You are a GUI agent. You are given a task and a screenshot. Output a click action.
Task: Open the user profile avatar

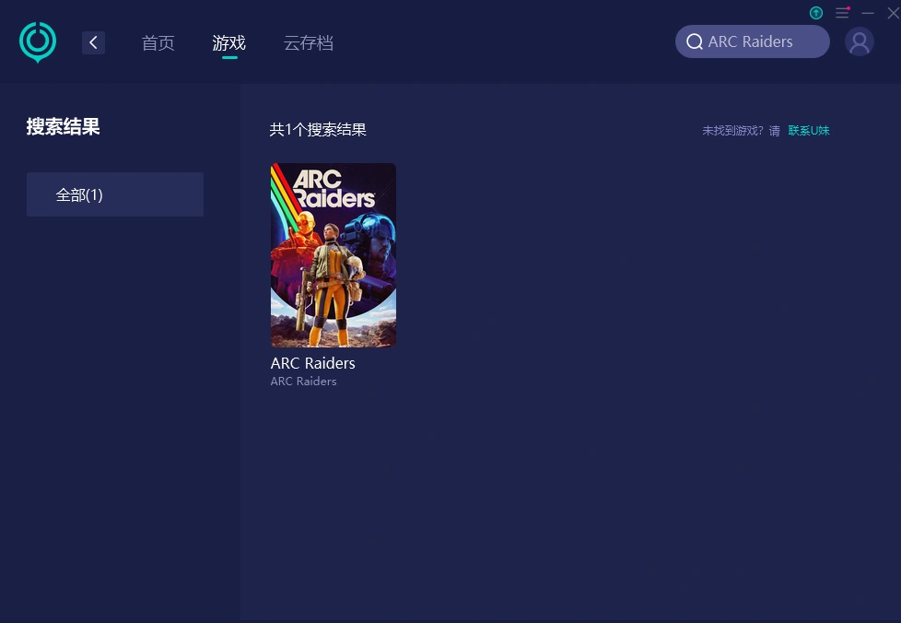coord(859,41)
